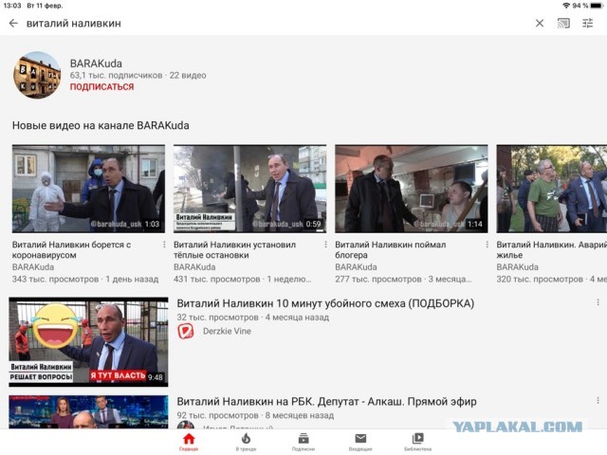607x455 pixels.
Task: Open the Аварийное жильё video thumbnail
Action: coord(552,189)
